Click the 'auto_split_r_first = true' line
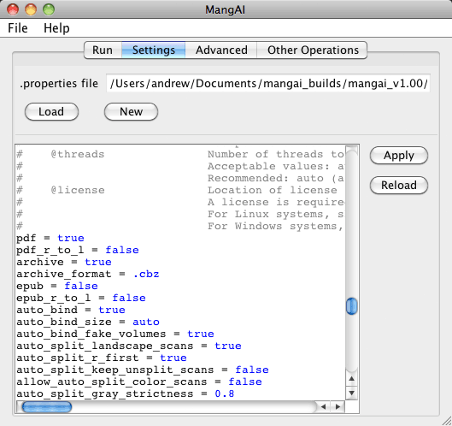The image size is (452, 426). (x=102, y=358)
